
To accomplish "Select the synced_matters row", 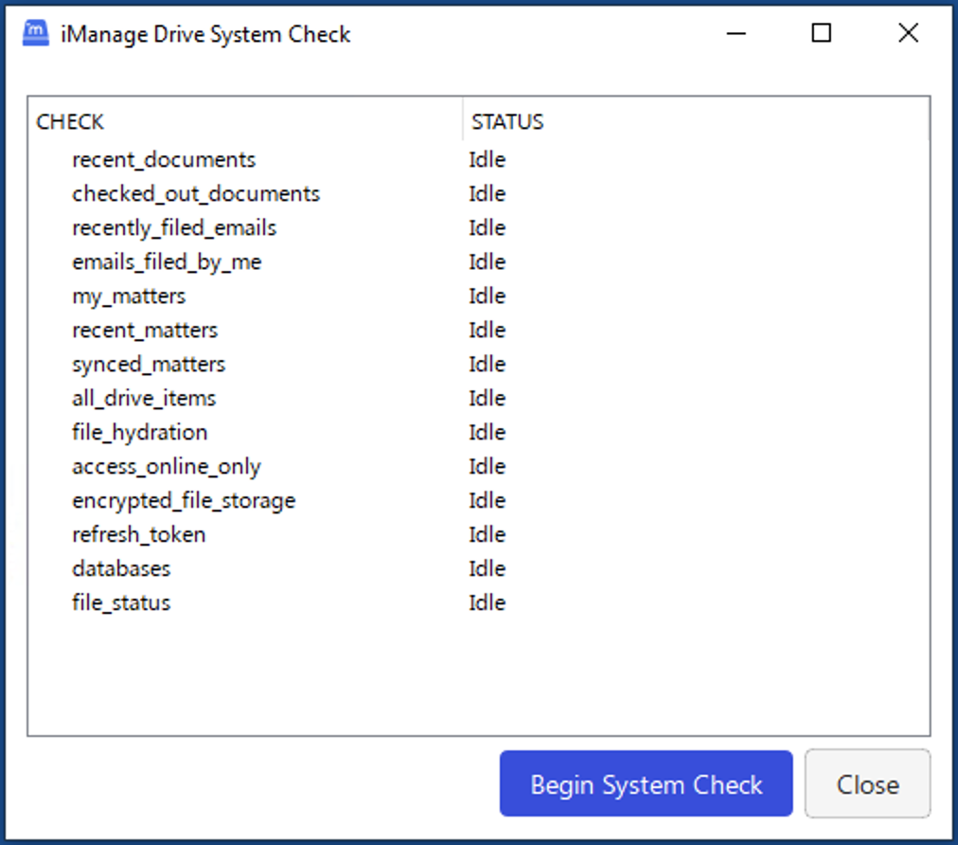I will click(x=149, y=364).
